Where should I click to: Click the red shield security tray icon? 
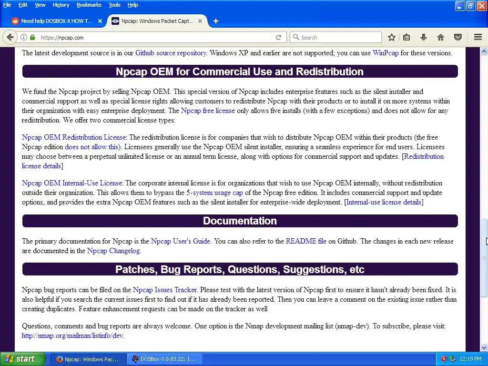click(444, 359)
